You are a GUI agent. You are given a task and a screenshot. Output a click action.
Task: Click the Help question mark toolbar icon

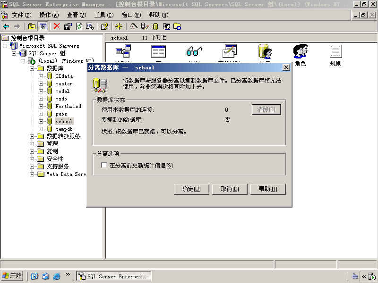point(104,26)
